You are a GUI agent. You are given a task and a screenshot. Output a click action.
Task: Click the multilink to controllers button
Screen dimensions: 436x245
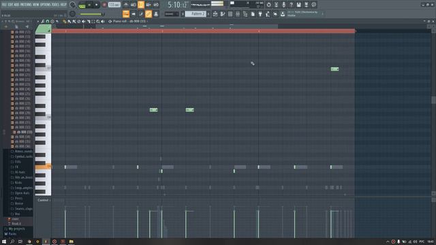[156, 14]
